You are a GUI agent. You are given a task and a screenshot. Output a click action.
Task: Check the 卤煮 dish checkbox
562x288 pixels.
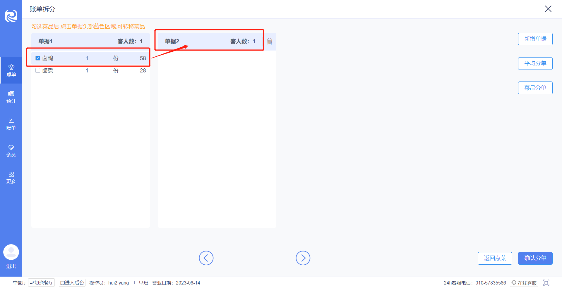38,70
